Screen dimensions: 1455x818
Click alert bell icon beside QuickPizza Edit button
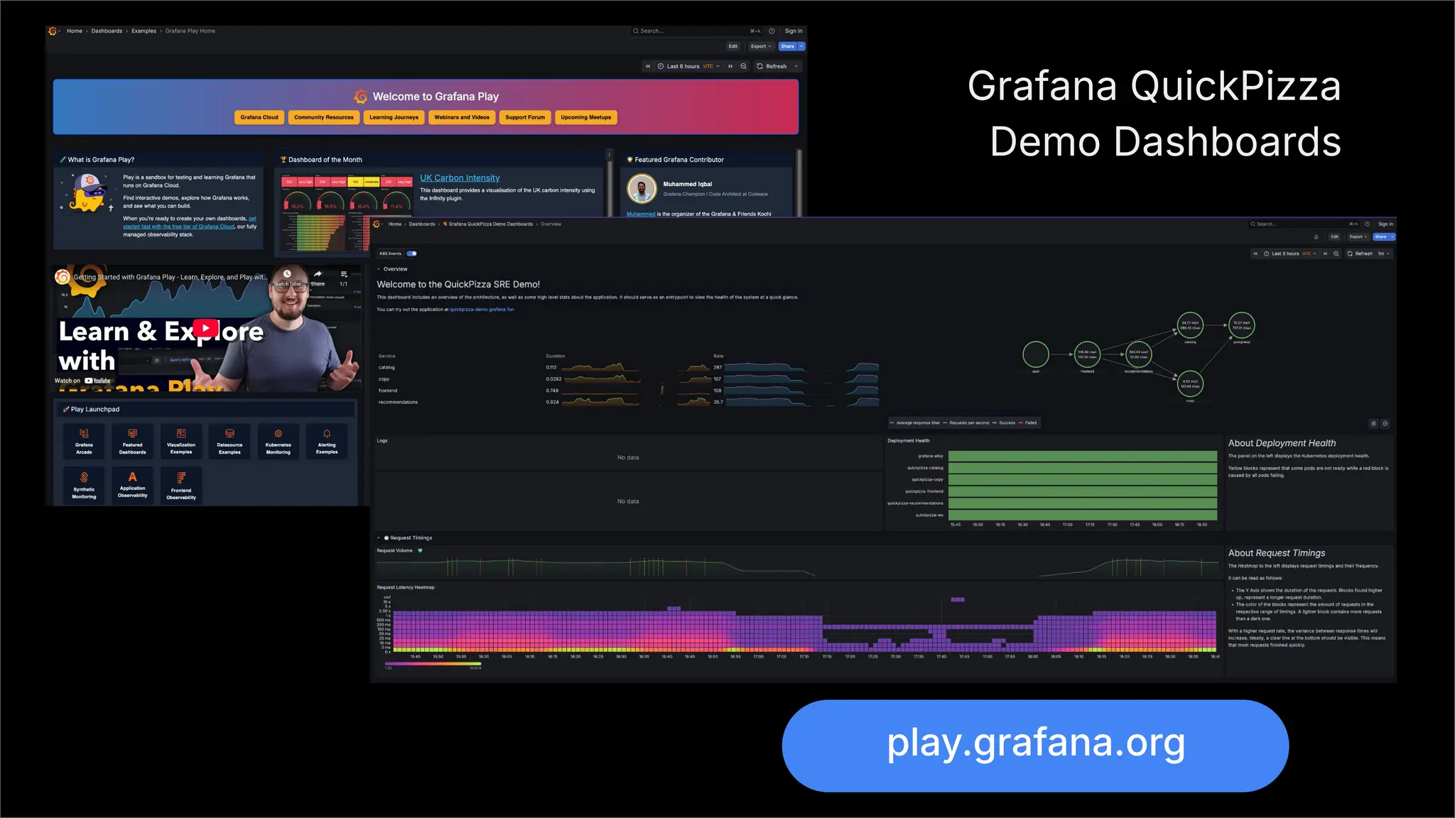coord(1316,236)
